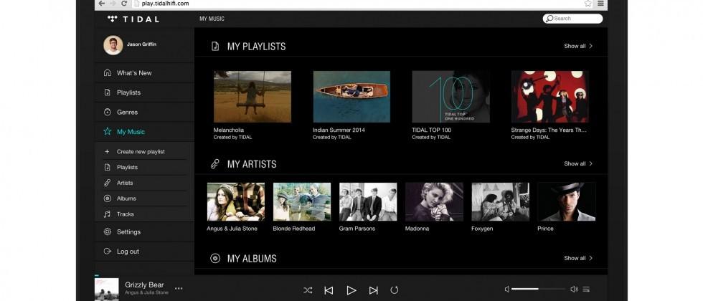The image size is (703, 301).
Task: Click the plus icon for Create new playlist
Action: [x=107, y=151]
